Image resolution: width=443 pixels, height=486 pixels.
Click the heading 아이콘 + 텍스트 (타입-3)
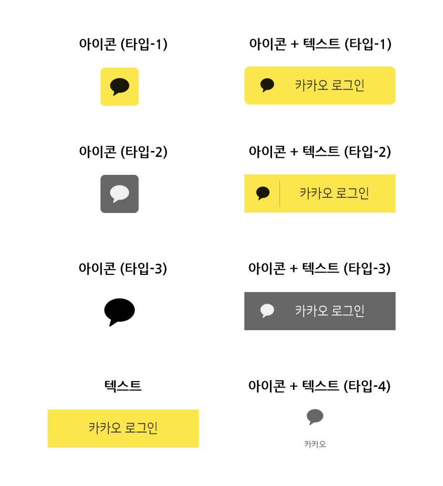coord(320,268)
